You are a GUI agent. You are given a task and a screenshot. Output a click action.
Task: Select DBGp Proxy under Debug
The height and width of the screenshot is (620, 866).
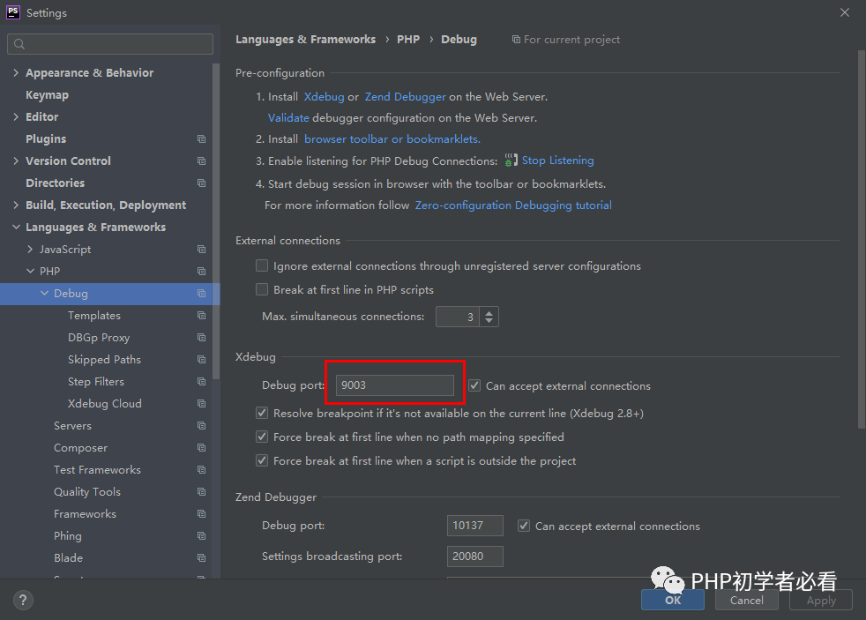pos(99,338)
